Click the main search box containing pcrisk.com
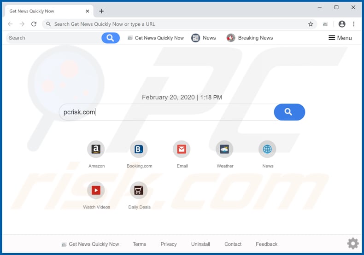364x255 pixels. (x=167, y=112)
